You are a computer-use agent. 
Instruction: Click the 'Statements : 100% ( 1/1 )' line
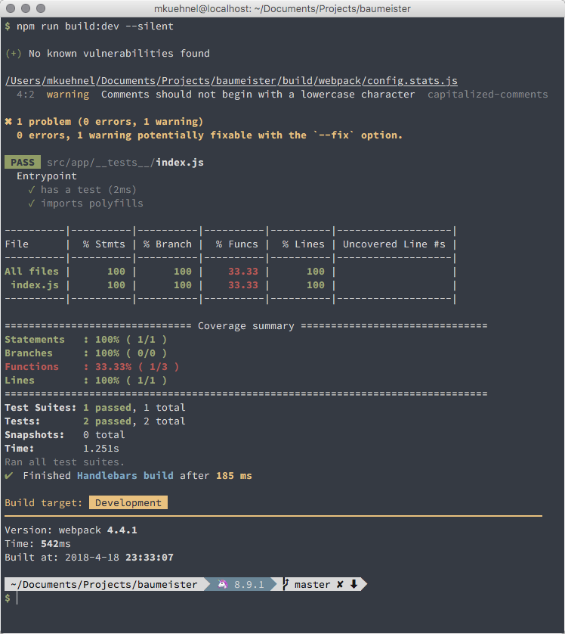pos(86,340)
